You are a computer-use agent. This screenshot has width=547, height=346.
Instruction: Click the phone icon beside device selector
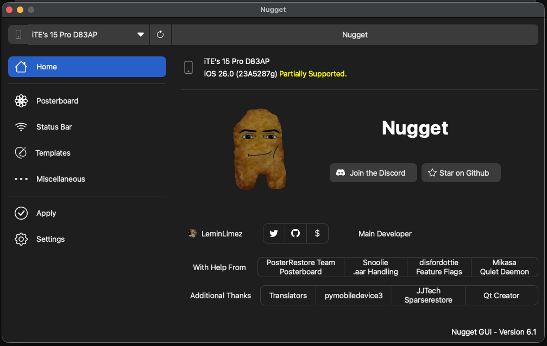(x=18, y=34)
